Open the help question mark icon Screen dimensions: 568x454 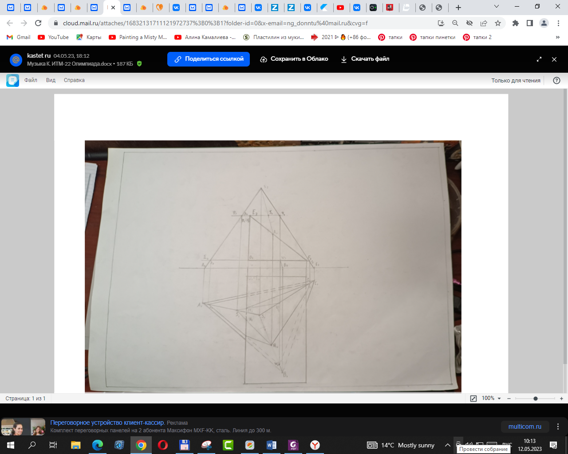pyautogui.click(x=556, y=80)
